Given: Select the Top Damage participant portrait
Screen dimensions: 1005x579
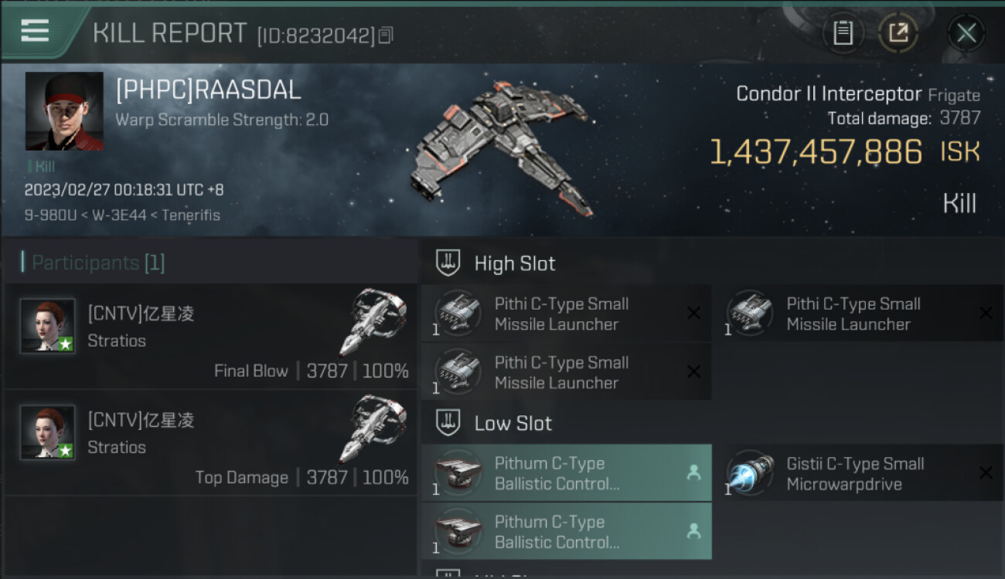Looking at the screenshot, I should coord(47,432).
